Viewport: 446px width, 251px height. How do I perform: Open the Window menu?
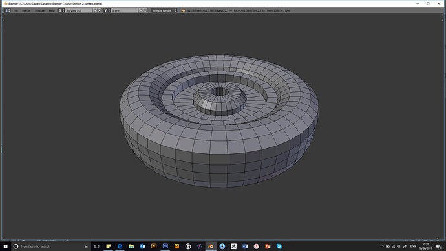[x=39, y=10]
